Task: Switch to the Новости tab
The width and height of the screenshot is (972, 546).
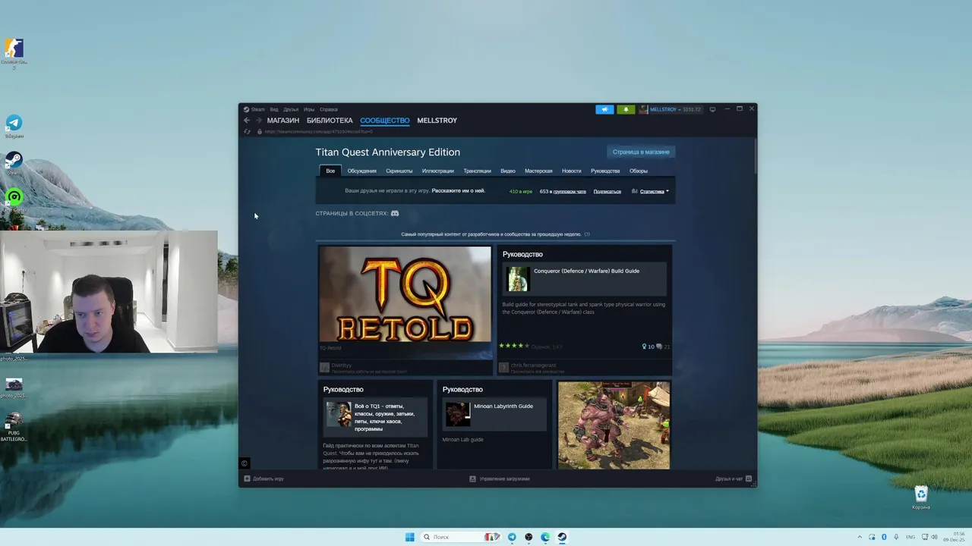Action: tap(572, 171)
